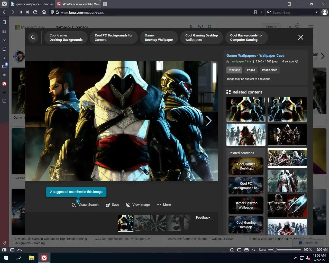Open the address bar history dropdown

click(261, 12)
